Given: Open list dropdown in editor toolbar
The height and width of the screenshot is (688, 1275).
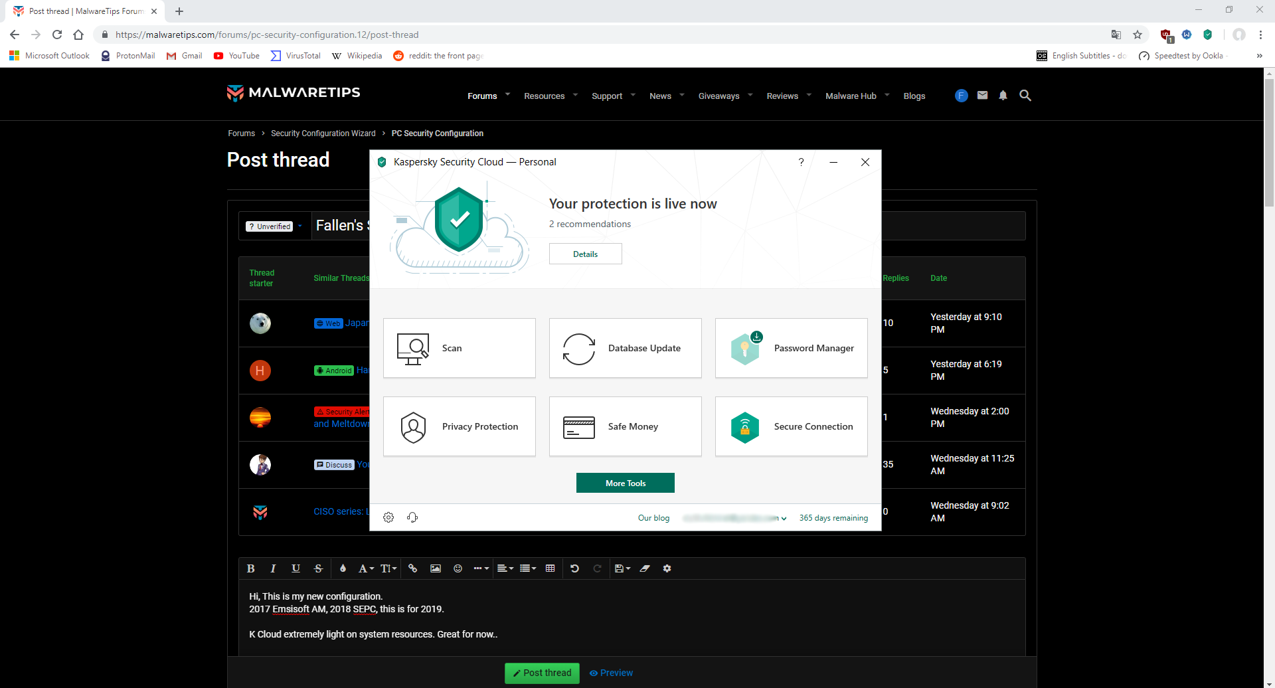Looking at the screenshot, I should pos(528,568).
